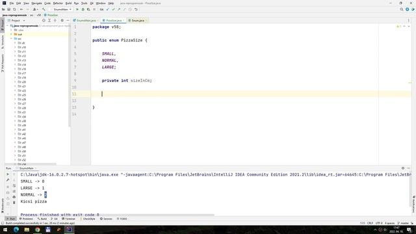Click the Project tree vertical scrollbar
Image resolution: width=416 pixels, height=234 pixels.
[x=70, y=77]
